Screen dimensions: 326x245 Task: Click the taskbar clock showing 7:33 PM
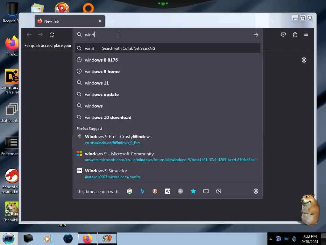(310, 239)
